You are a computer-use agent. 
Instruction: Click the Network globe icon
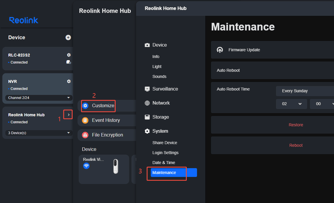click(147, 103)
